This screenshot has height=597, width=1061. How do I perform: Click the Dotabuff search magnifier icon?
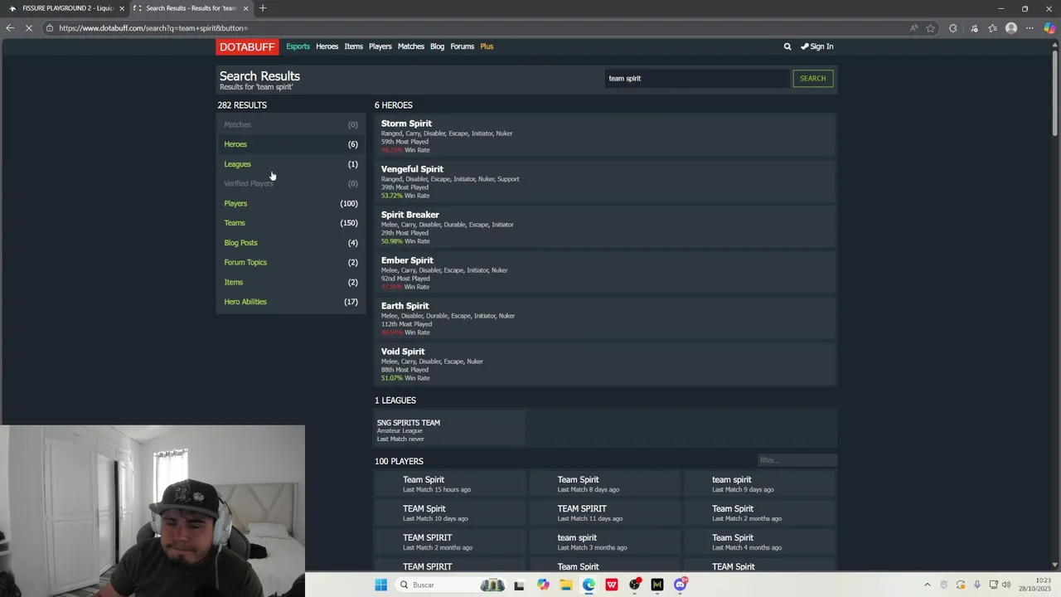[787, 46]
